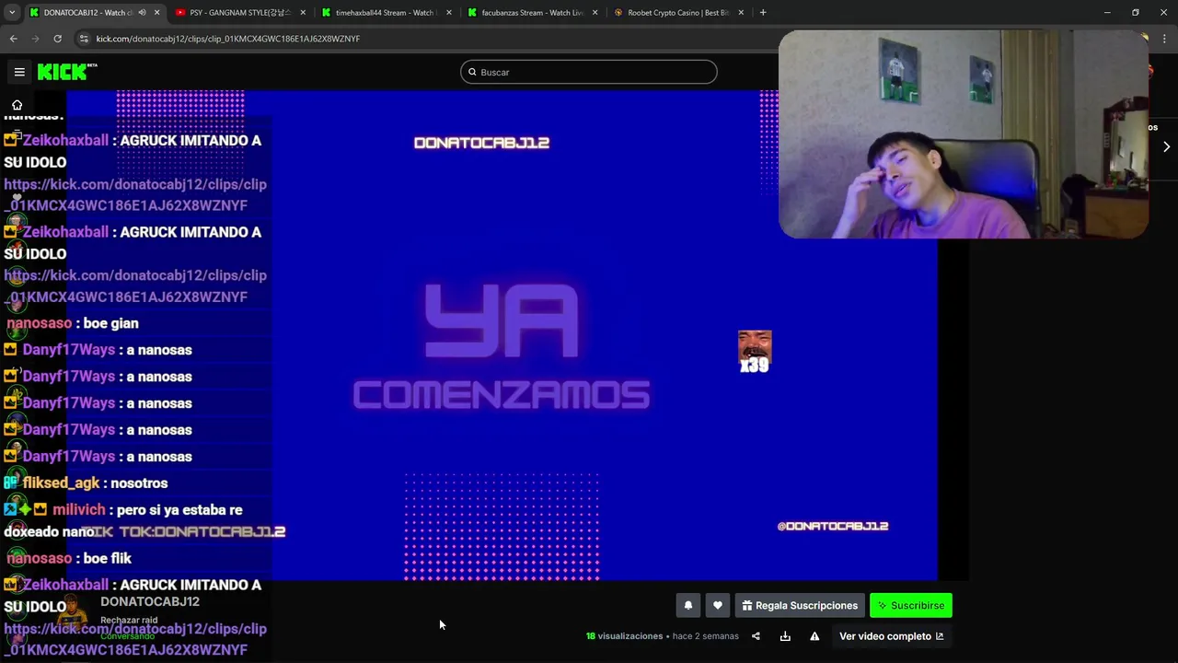1178x663 pixels.
Task: Click the green KICK logo
Action: pos(66,72)
